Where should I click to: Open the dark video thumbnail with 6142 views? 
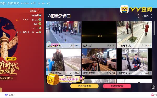pyautogui.click(x=99, y=35)
